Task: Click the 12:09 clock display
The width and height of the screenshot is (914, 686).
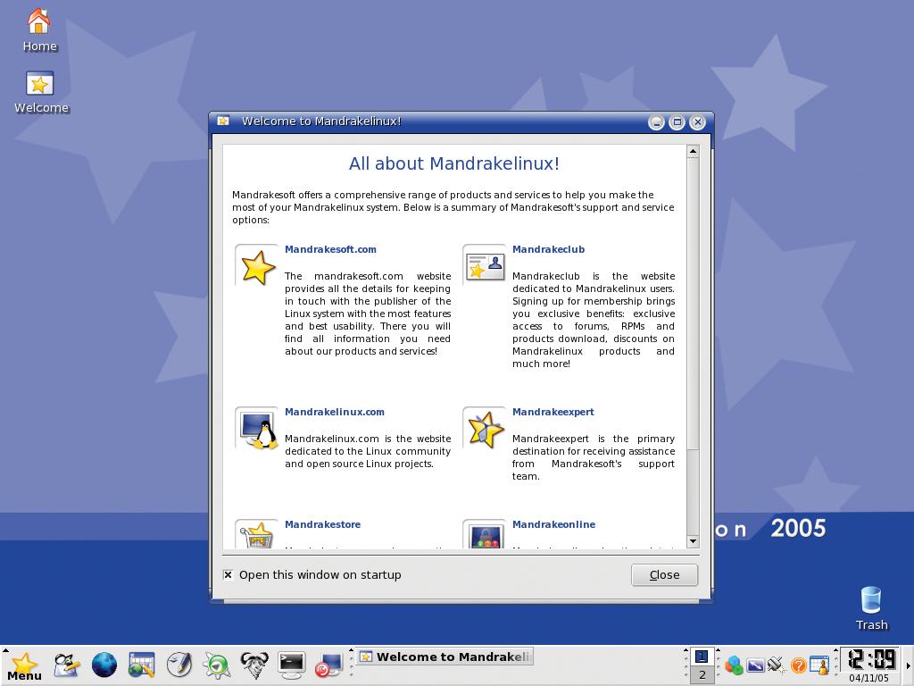Action: point(871,660)
